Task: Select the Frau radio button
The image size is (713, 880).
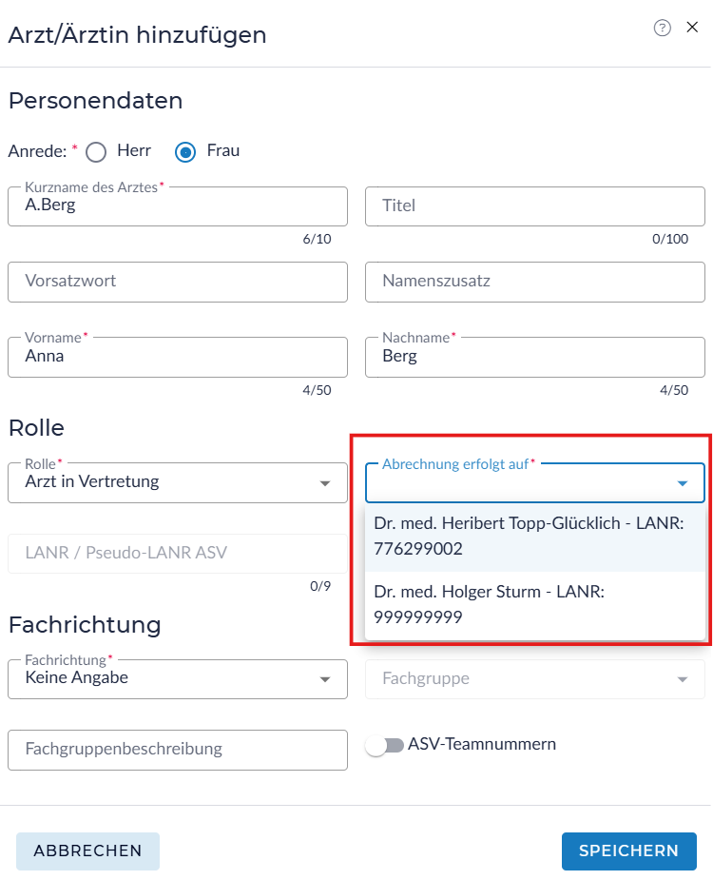Action: click(x=185, y=151)
